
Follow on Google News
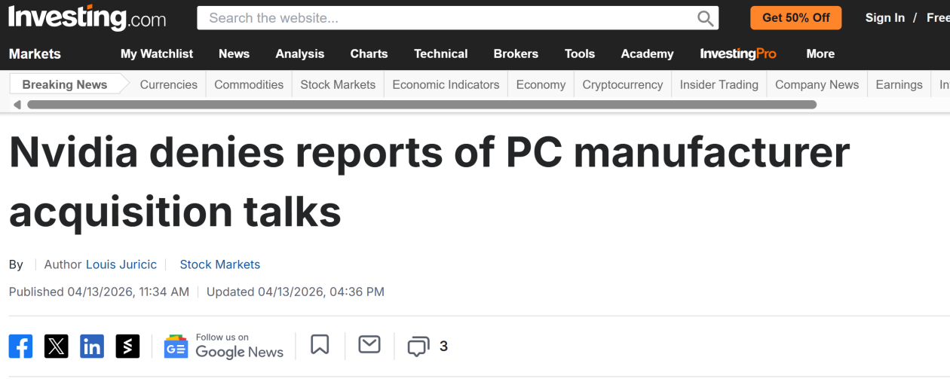tap(224, 346)
